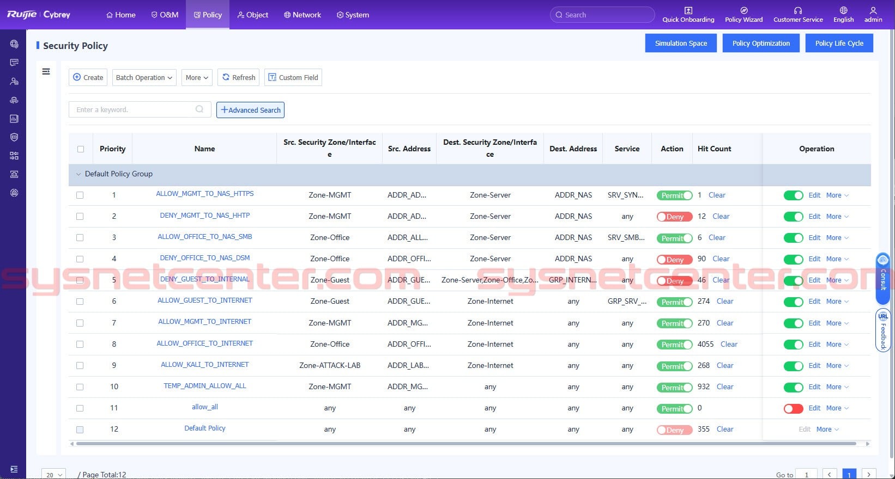895x479 pixels.
Task: Check the DENY_GUEST_TO_INTERNAL row checkbox
Action: tap(80, 280)
